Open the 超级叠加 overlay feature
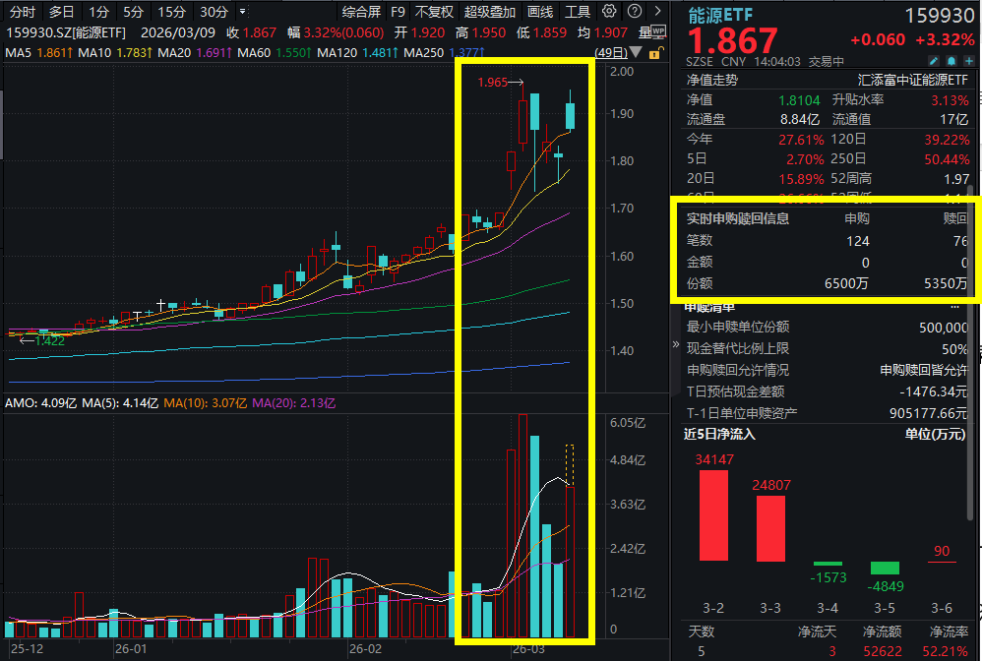Viewport: 982px width, 661px height. click(x=489, y=12)
